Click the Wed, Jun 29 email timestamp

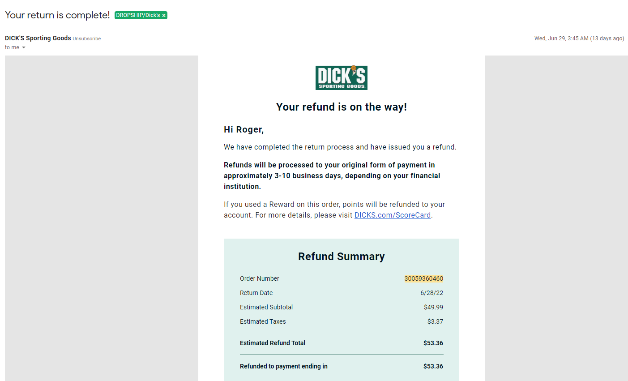(579, 39)
